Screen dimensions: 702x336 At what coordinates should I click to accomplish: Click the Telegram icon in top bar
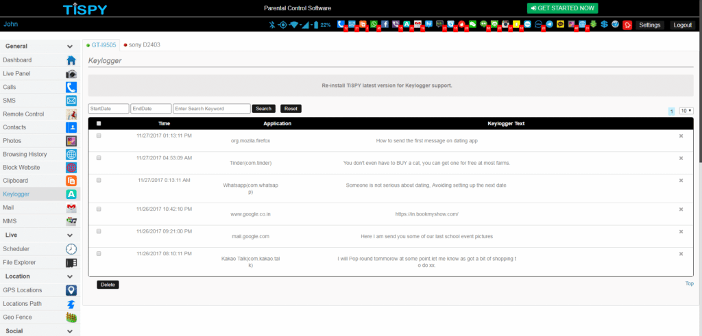(549, 24)
